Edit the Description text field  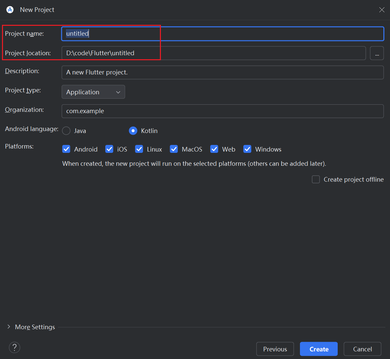pyautogui.click(x=222, y=72)
